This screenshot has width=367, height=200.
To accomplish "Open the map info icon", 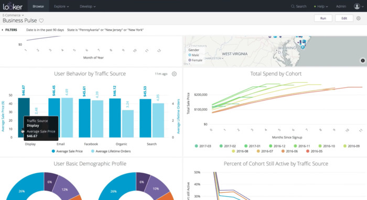I will pos(363,61).
